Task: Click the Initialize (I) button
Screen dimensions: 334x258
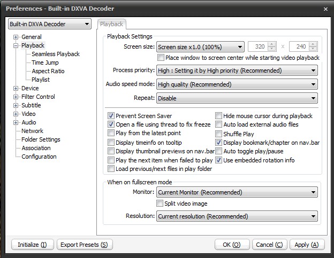Action: click(32, 245)
